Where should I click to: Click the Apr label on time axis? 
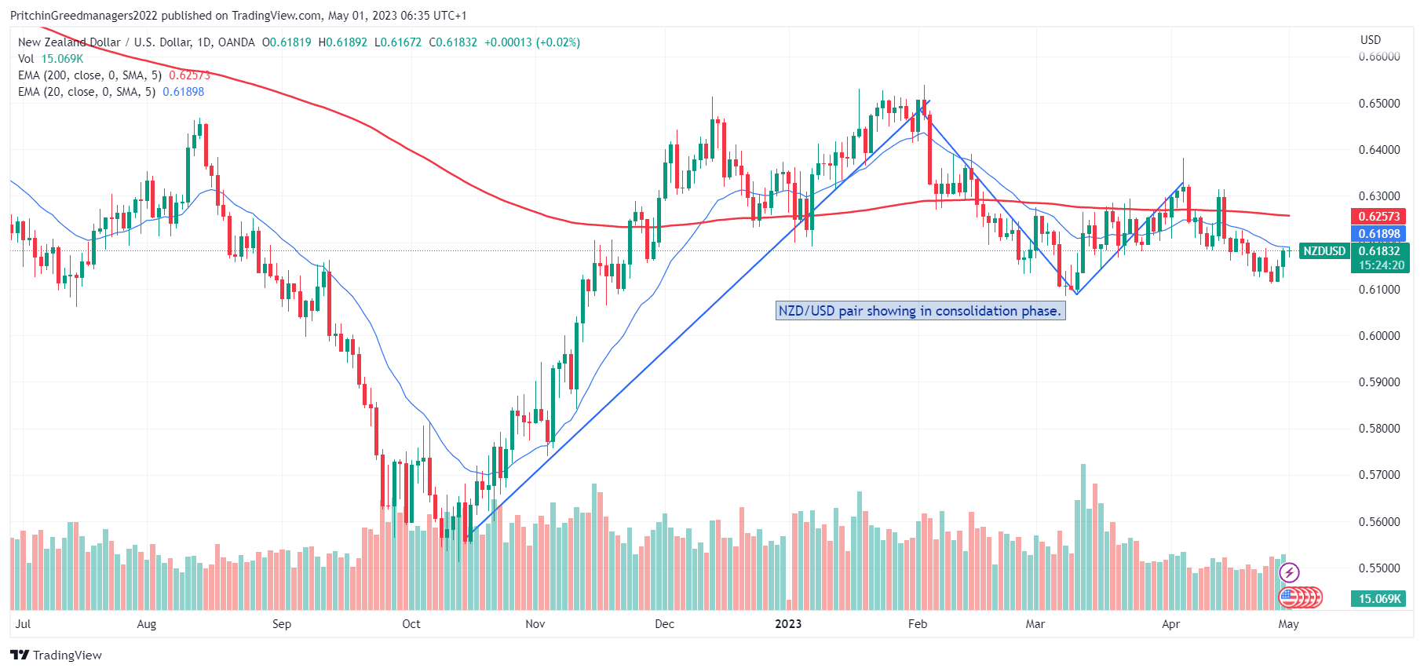[x=1170, y=624]
